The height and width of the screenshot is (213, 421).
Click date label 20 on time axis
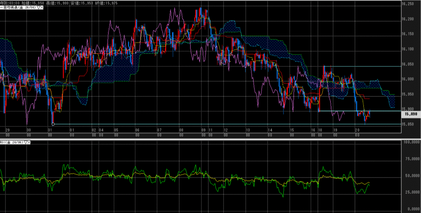tap(357, 130)
